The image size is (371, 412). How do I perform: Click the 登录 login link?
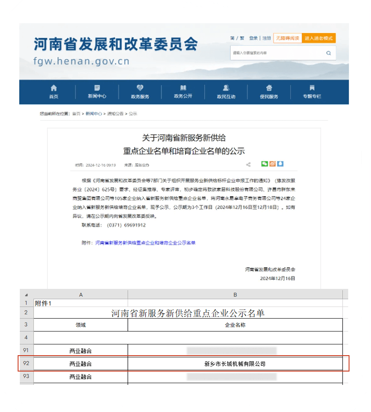(253, 38)
